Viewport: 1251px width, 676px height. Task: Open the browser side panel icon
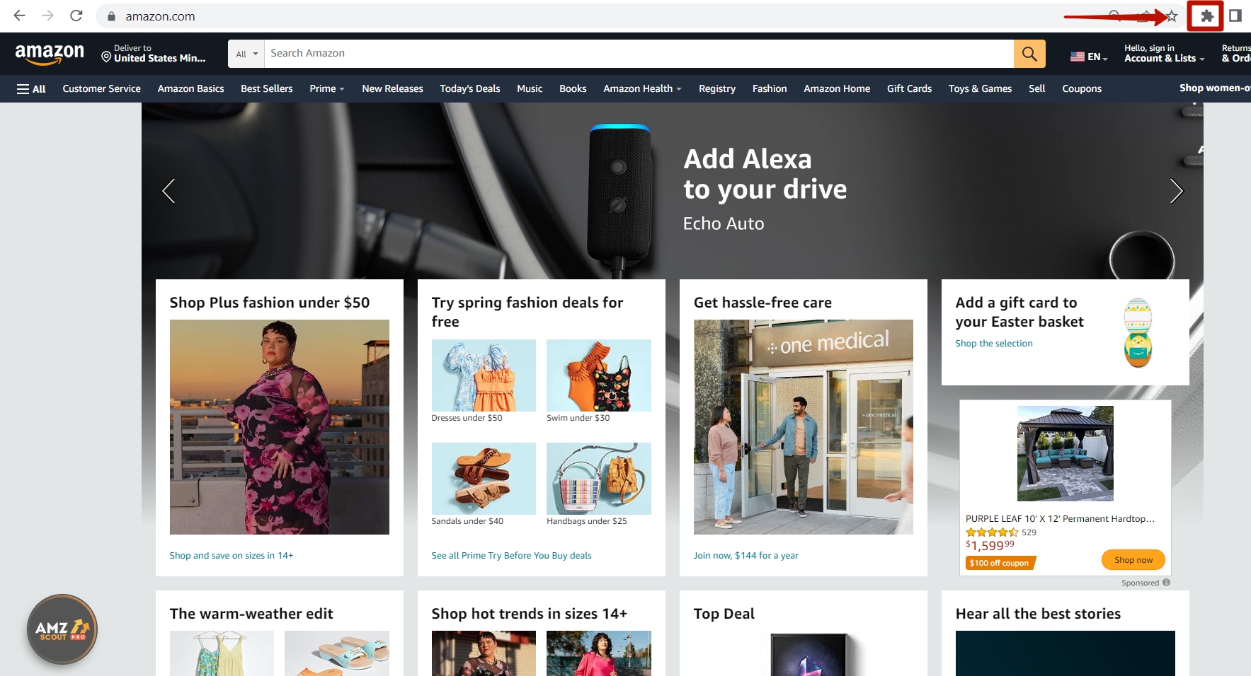pyautogui.click(x=1235, y=16)
